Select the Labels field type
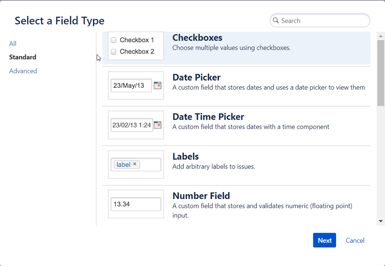 pyautogui.click(x=236, y=166)
